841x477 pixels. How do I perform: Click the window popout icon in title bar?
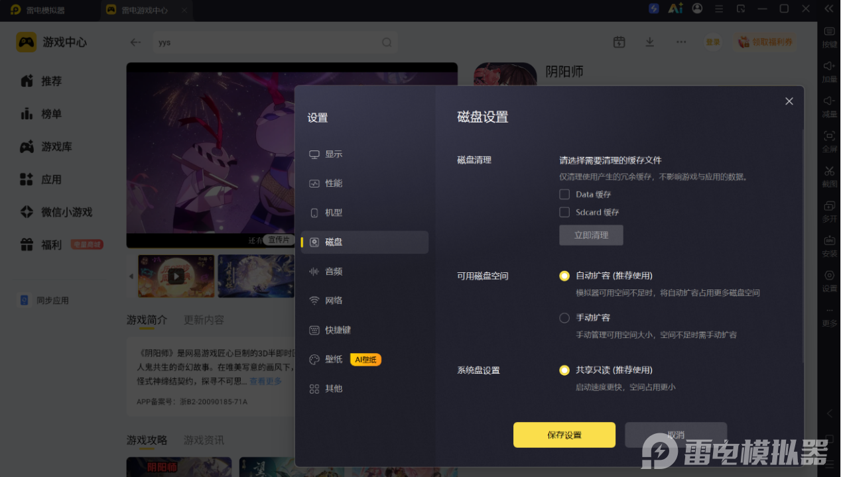(741, 9)
